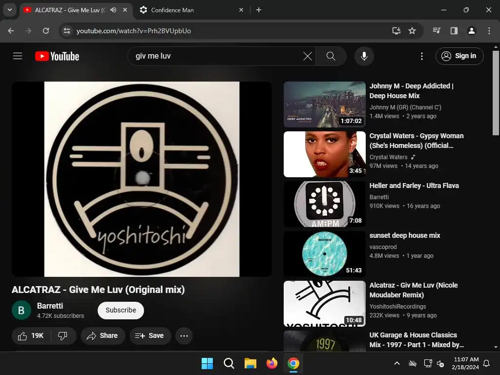Visit the Crystal Waters channel name
Viewport: 500px width, 375px height.
(388, 157)
